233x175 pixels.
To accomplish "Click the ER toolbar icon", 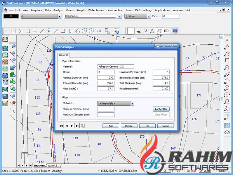I will pyautogui.click(x=166, y=31).
